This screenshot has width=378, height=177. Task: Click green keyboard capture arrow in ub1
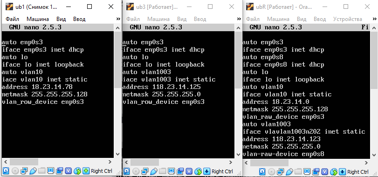point(86,171)
